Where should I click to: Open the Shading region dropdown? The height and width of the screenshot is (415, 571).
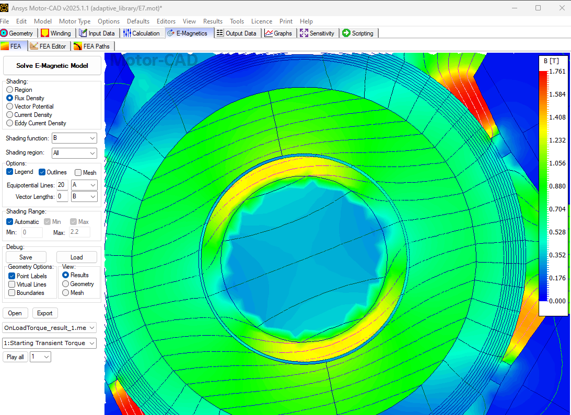(x=74, y=153)
